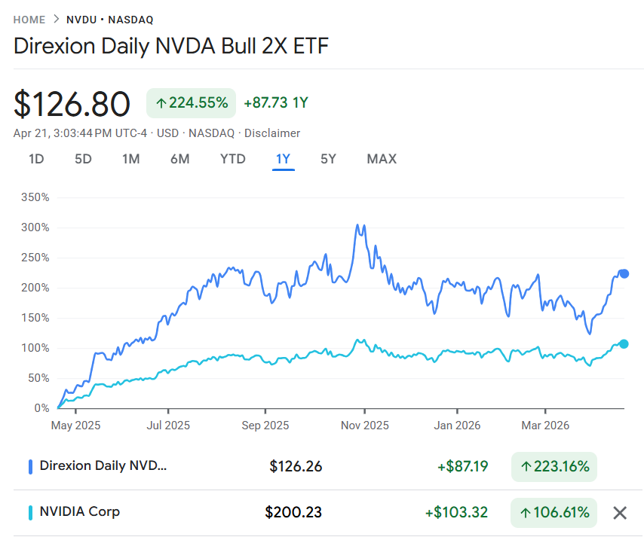Open the Disclaimer link
The height and width of the screenshot is (540, 644).
coord(272,133)
